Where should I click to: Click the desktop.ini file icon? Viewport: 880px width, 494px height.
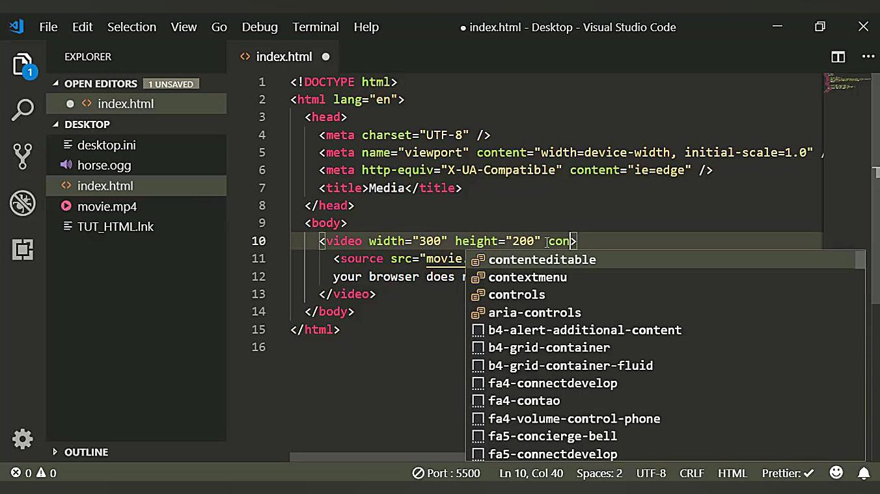pos(67,145)
